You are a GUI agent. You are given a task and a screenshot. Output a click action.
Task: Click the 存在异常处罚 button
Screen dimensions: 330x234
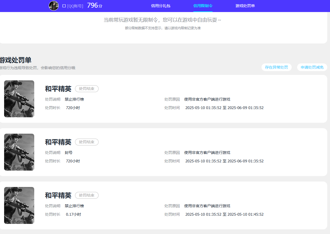click(277, 67)
